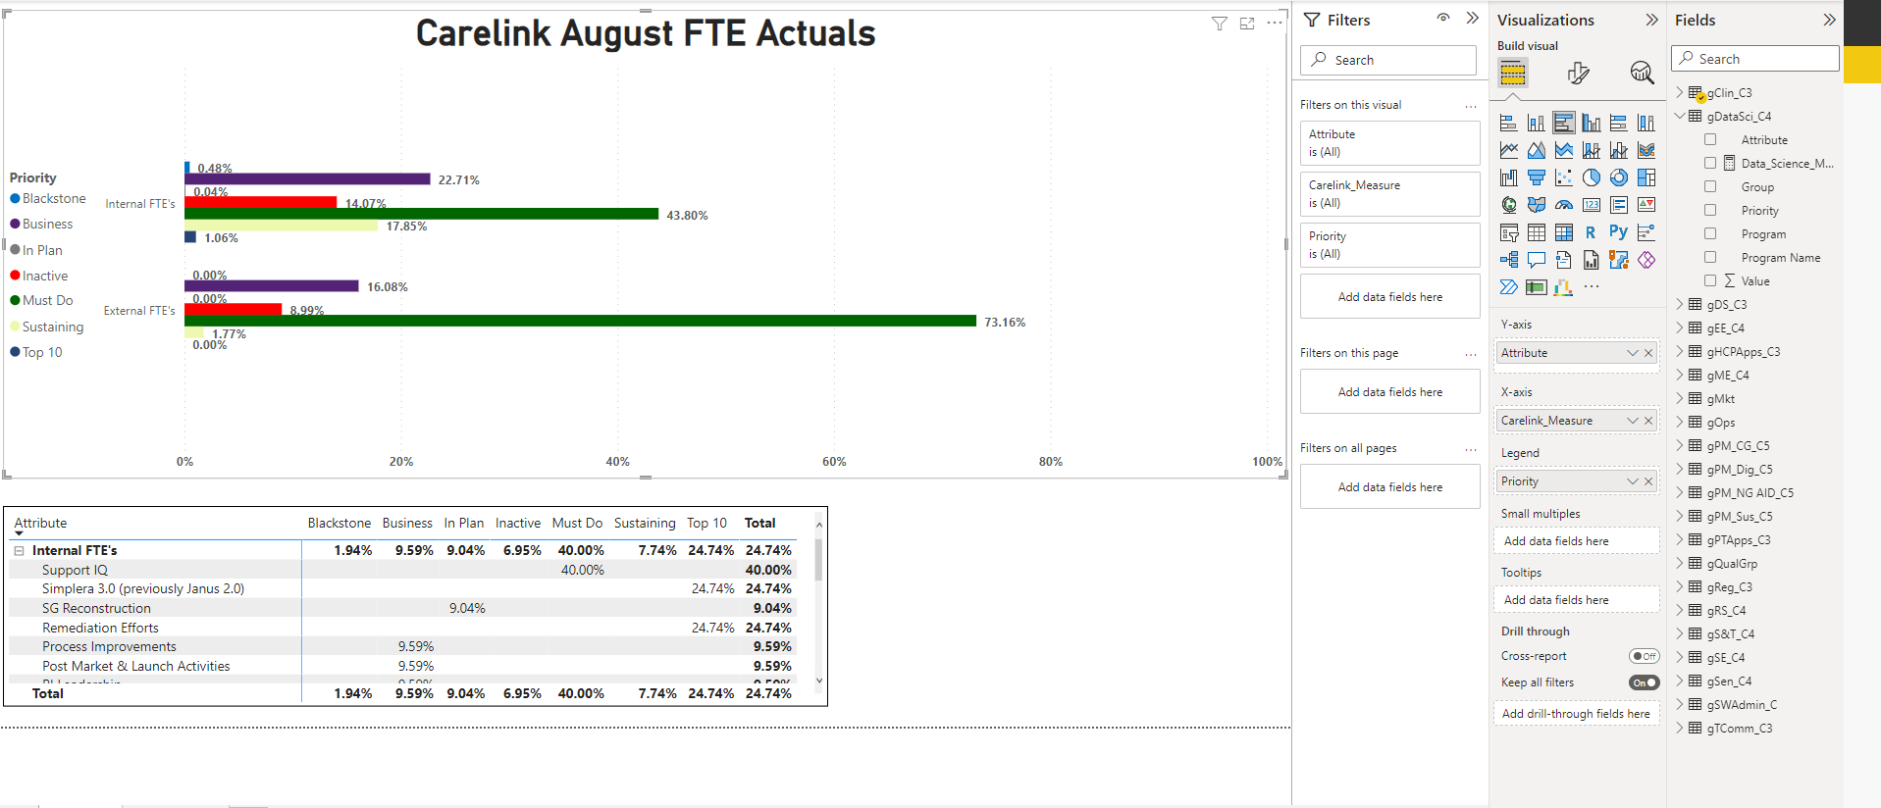Select the Clustered column chart visual
This screenshot has height=808, width=1881.
(x=1592, y=123)
